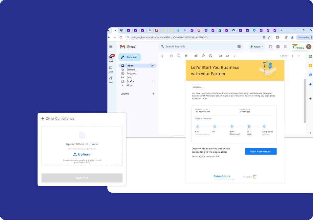This screenshot has height=220, width=313.
Task: Click the Start Assessment button
Action: pyautogui.click(x=261, y=151)
